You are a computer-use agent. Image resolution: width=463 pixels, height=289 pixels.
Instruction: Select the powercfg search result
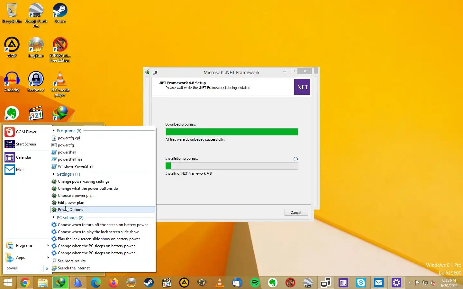[x=103, y=145]
